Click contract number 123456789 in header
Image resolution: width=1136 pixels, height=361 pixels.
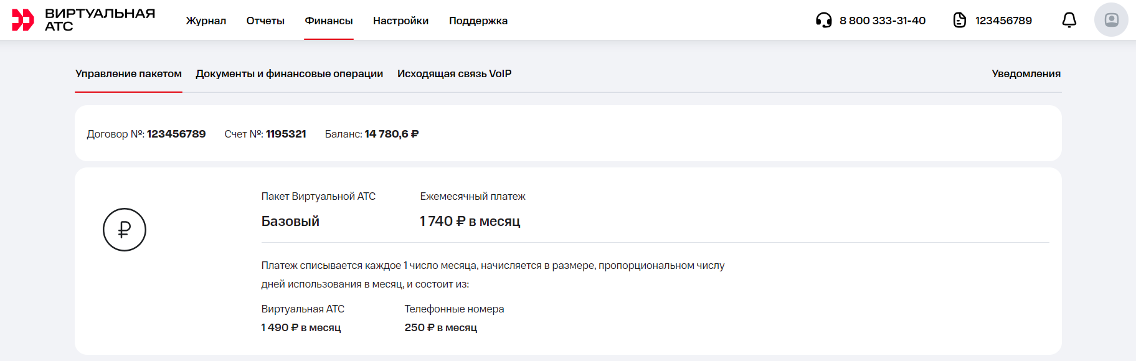[x=1003, y=21]
